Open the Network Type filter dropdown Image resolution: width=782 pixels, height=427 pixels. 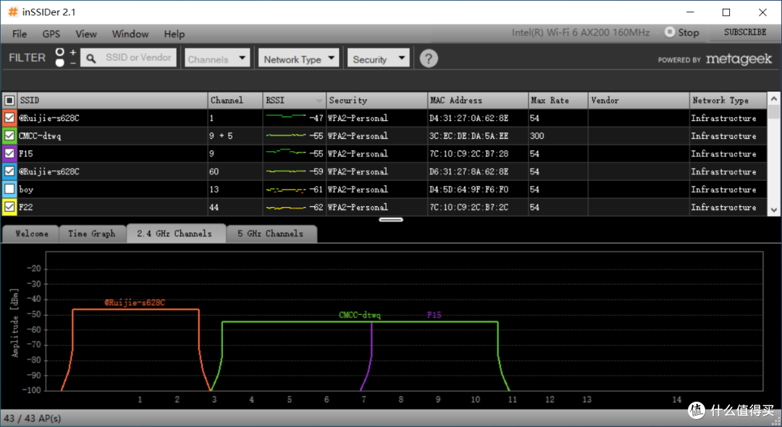[299, 59]
